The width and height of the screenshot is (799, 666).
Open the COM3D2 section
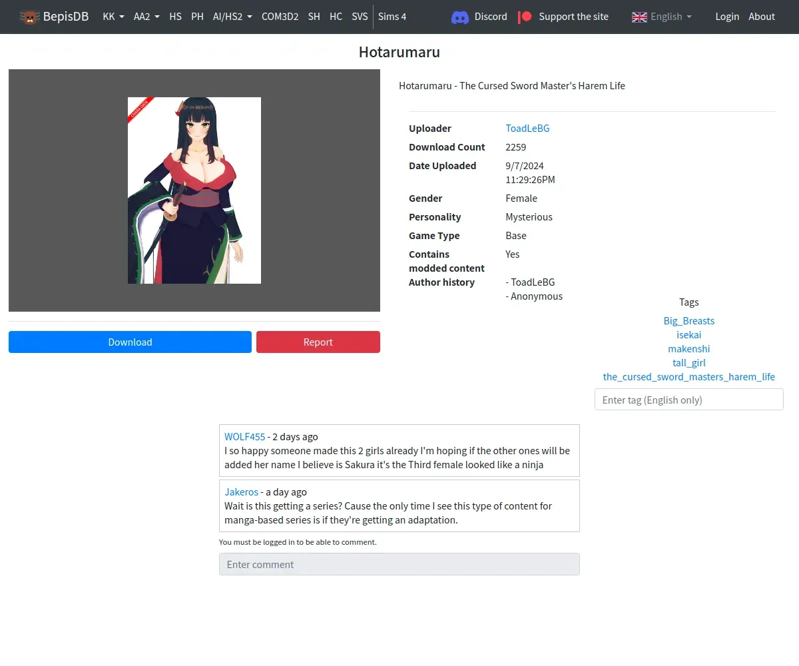280,17
